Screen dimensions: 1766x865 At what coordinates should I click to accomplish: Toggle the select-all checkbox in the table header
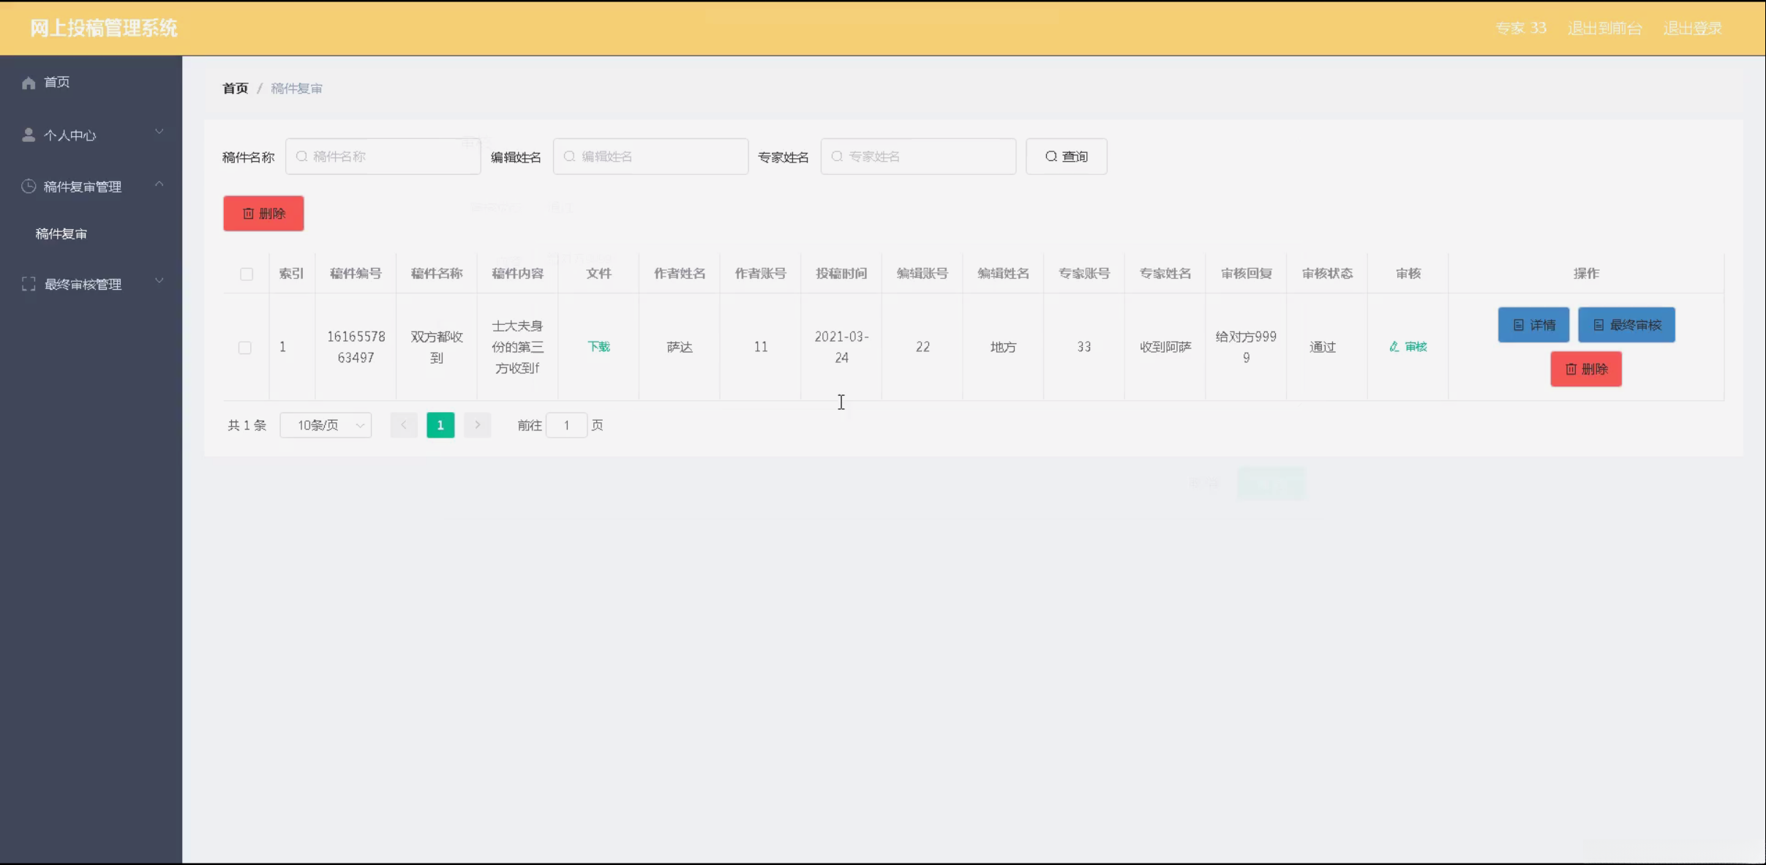(x=247, y=274)
